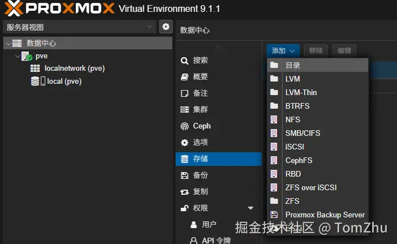Click the building icon next to iSCSI

[274, 147]
